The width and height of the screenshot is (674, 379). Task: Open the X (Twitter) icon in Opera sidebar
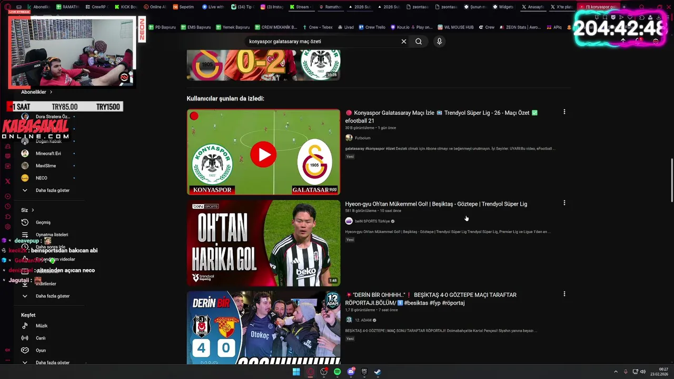click(7, 181)
